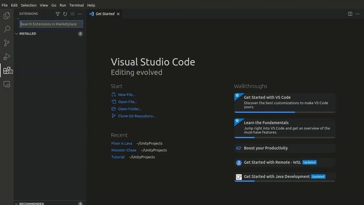Open the Help menu

click(x=91, y=5)
